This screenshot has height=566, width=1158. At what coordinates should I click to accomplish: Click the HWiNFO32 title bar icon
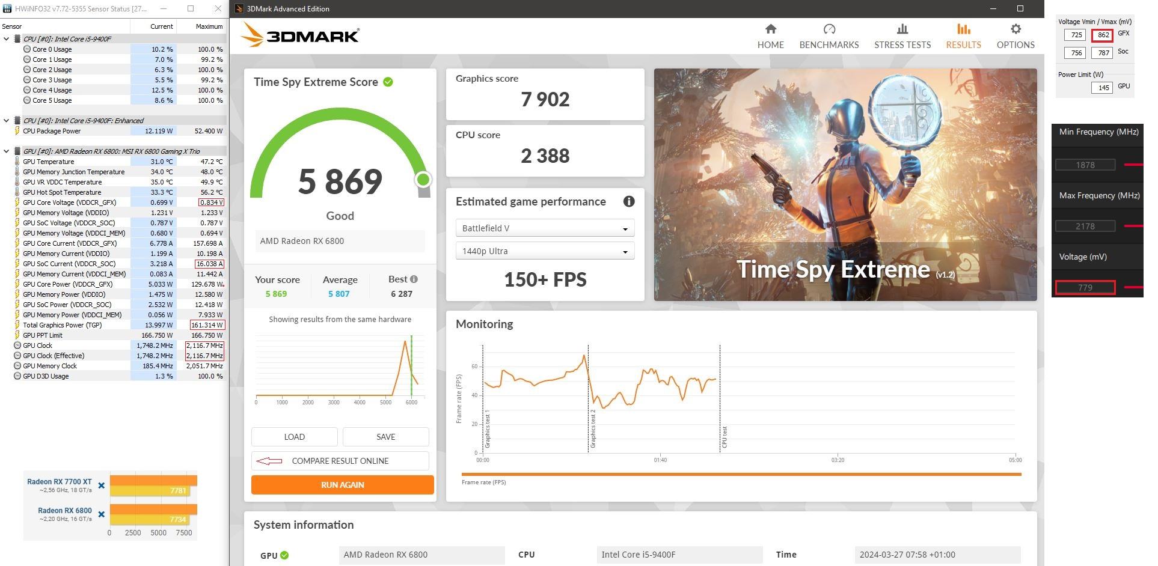[x=7, y=8]
